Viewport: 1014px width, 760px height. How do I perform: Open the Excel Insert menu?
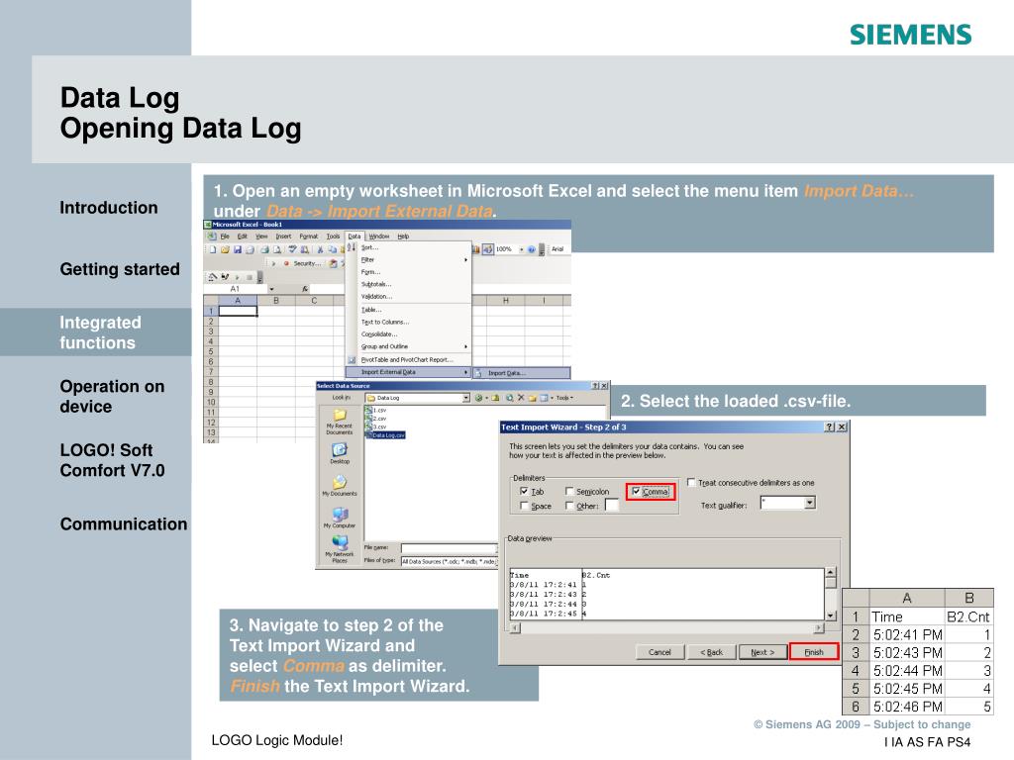pyautogui.click(x=283, y=237)
